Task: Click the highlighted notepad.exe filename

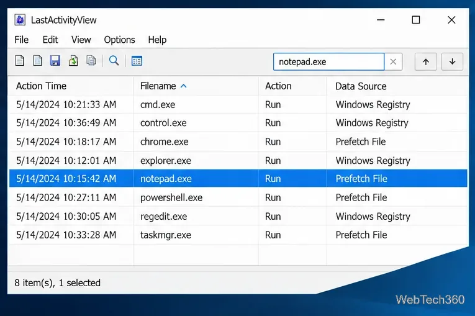Action: [166, 179]
